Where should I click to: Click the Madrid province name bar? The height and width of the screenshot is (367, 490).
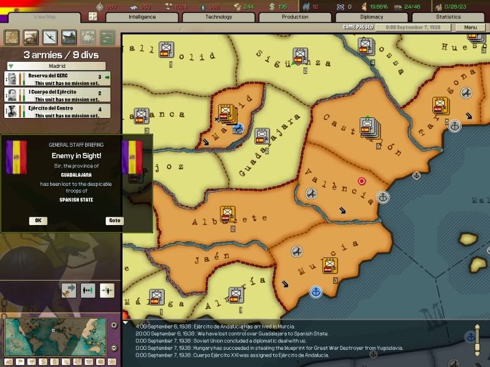(56, 66)
